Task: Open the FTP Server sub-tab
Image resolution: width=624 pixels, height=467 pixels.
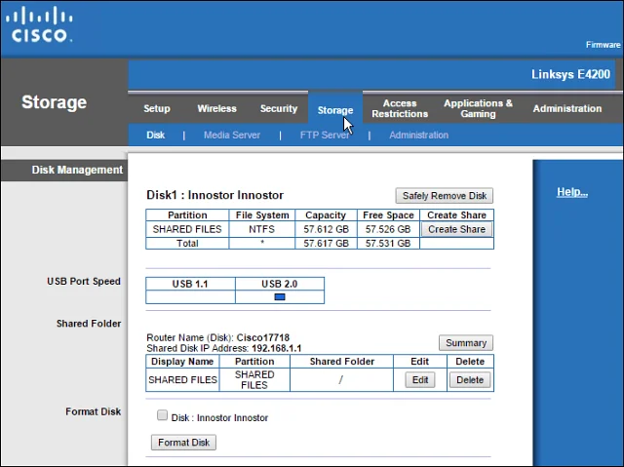Action: [x=325, y=136]
